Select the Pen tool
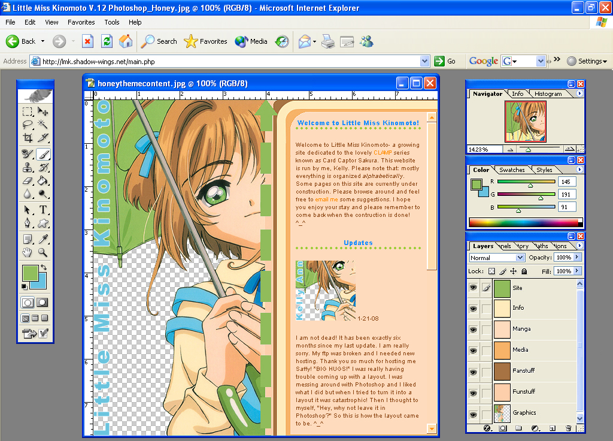The width and height of the screenshot is (613, 441). point(28,223)
